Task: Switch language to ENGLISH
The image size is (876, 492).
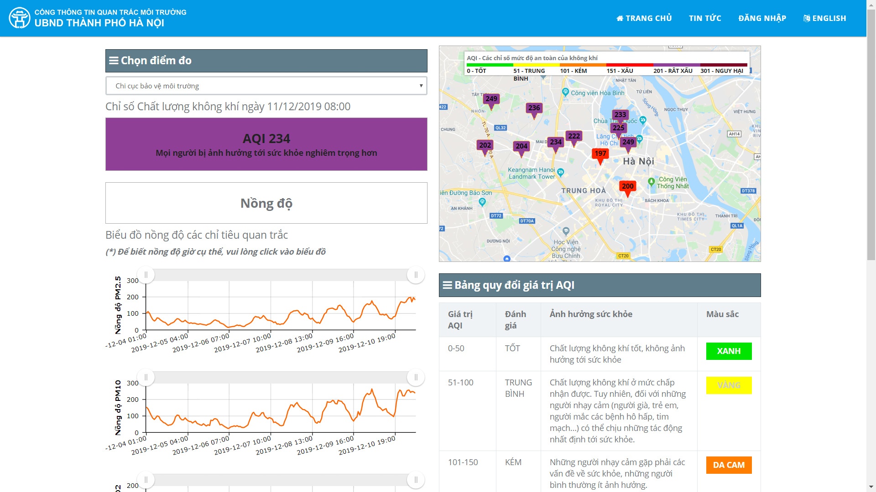Action: [824, 18]
